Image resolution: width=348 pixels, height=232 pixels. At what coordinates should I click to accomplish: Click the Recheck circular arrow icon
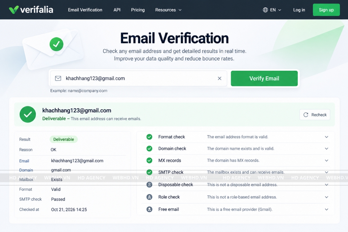pos(306,115)
